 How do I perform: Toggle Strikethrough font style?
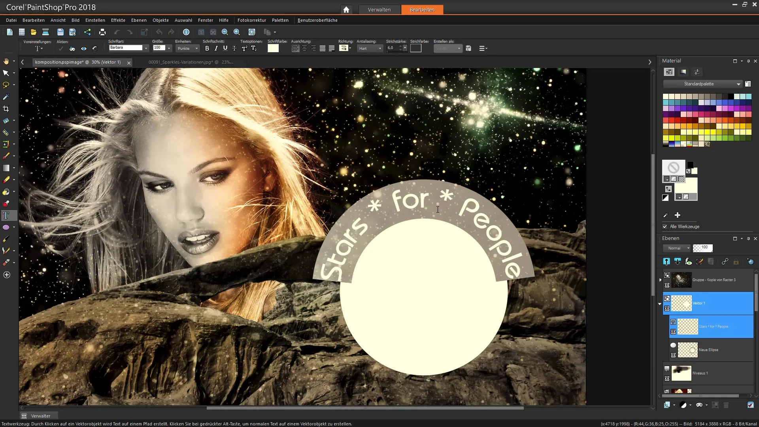(234, 48)
